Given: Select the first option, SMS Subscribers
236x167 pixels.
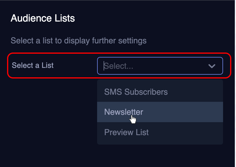Looking at the screenshot, I should [x=160, y=92].
